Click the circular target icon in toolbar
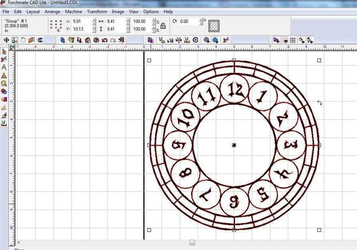Viewport: 357px width, 250px height. click(195, 40)
